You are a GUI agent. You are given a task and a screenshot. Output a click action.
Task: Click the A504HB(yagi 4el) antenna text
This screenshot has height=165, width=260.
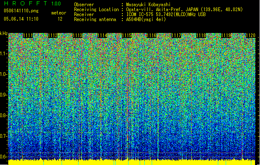146,19
